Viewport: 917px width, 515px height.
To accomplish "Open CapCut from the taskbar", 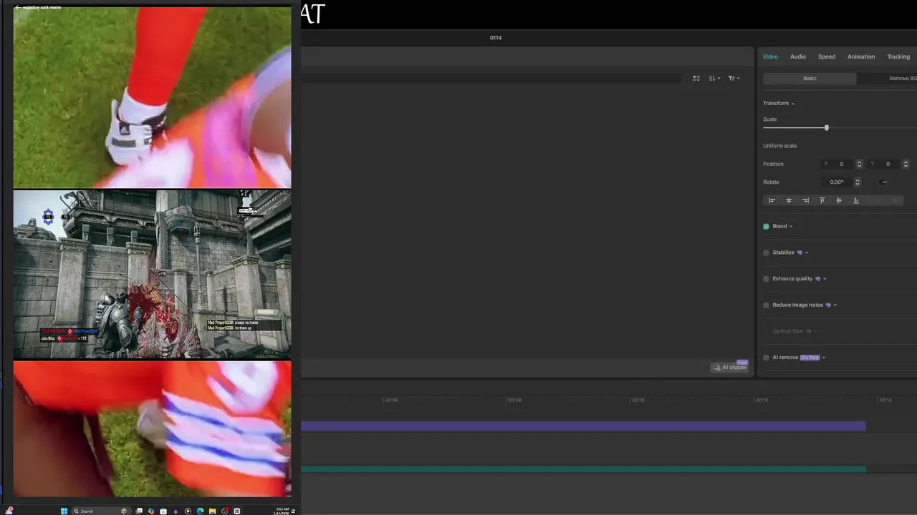I will [x=237, y=511].
